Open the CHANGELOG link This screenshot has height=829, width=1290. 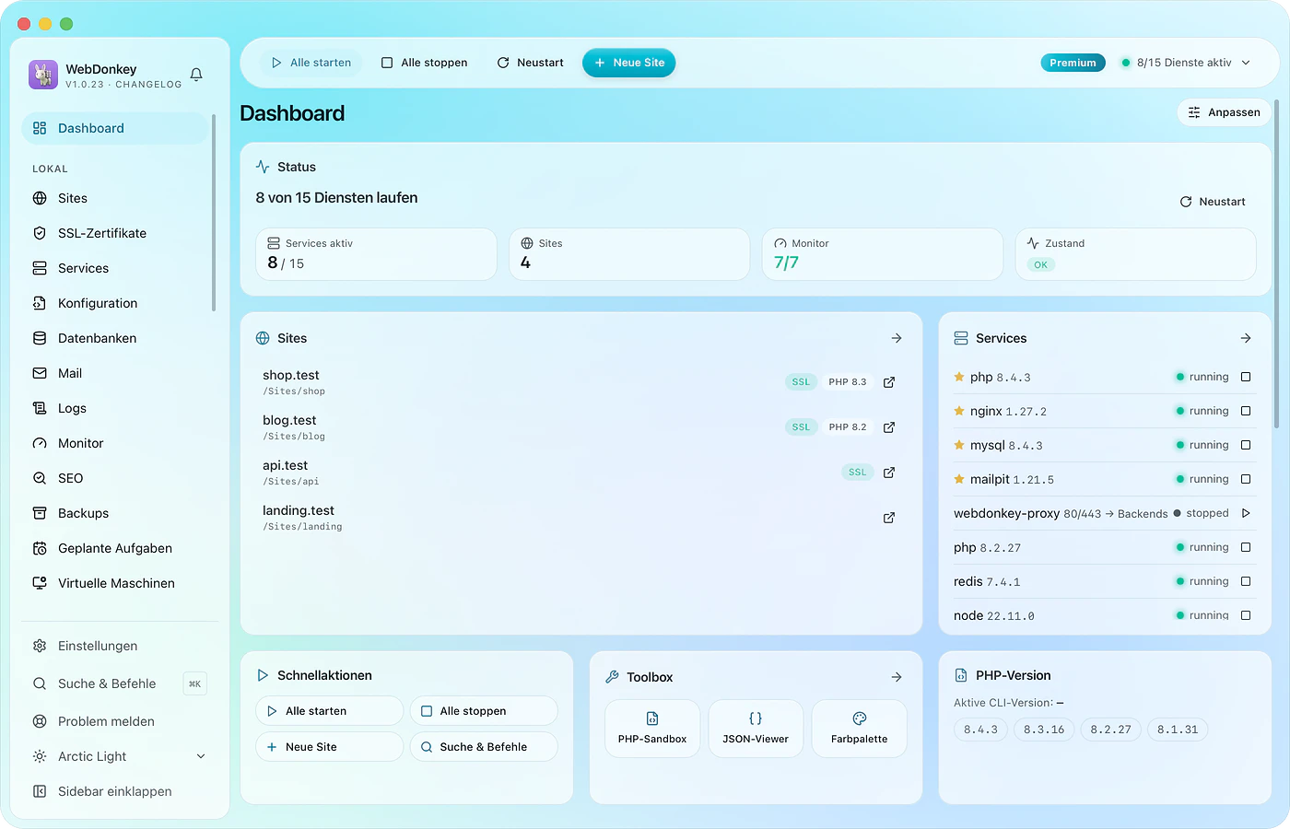tap(148, 85)
